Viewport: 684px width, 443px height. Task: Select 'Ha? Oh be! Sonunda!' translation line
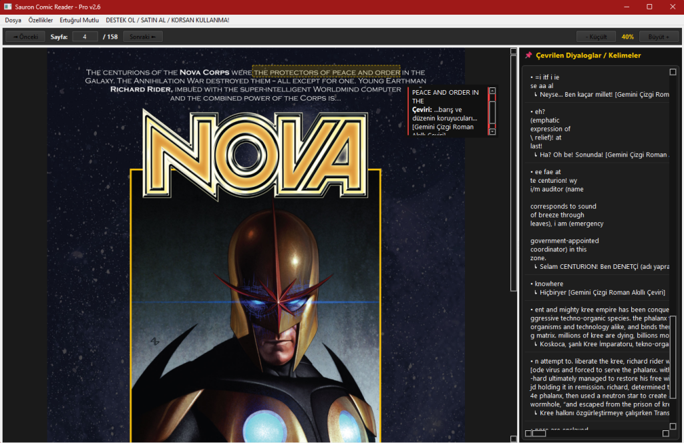602,155
